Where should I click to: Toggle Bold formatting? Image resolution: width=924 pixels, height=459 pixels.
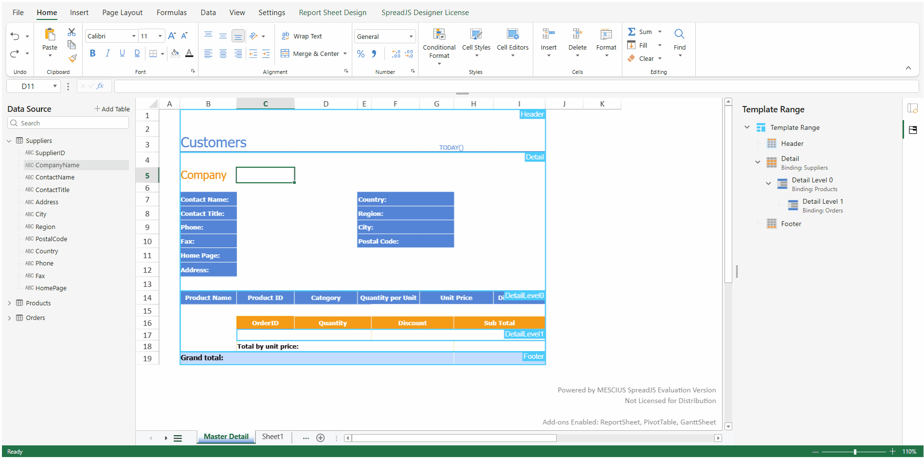pos(92,53)
